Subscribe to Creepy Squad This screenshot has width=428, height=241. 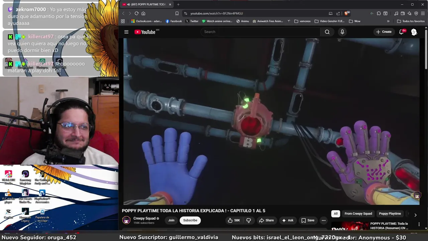pos(190,220)
